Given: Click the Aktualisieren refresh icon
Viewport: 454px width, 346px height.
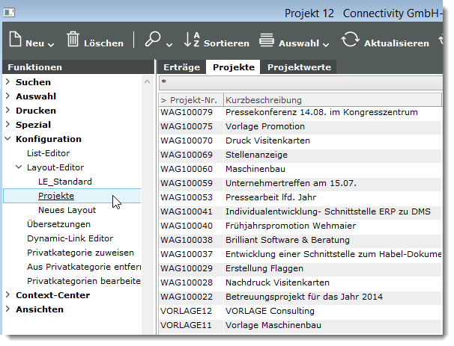Looking at the screenshot, I should pos(349,41).
